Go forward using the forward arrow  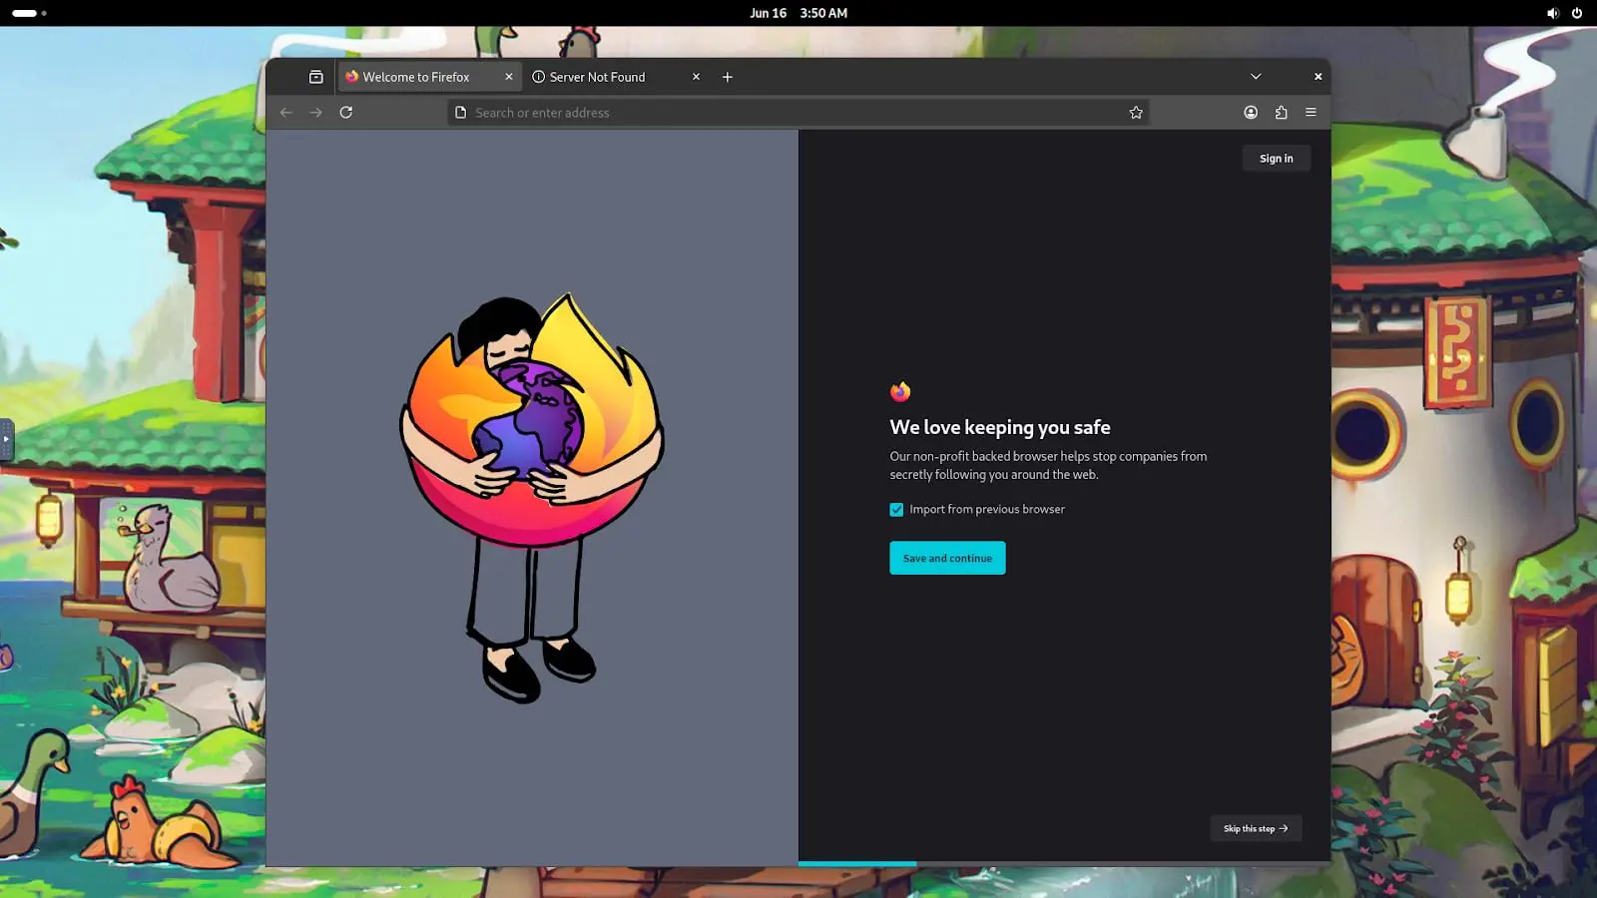pos(316,113)
